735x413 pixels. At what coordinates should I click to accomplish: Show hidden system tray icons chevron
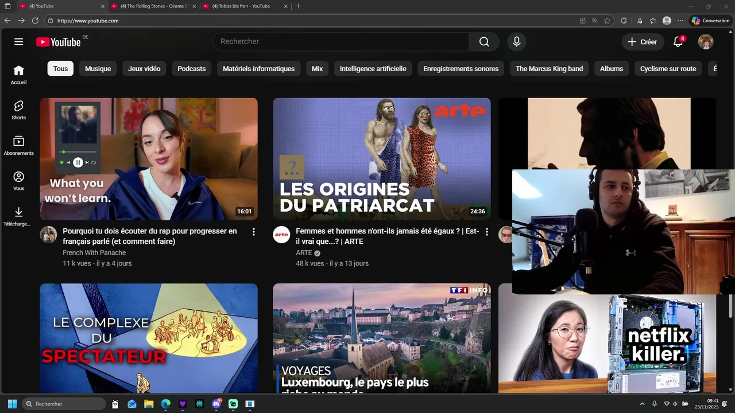click(642, 404)
